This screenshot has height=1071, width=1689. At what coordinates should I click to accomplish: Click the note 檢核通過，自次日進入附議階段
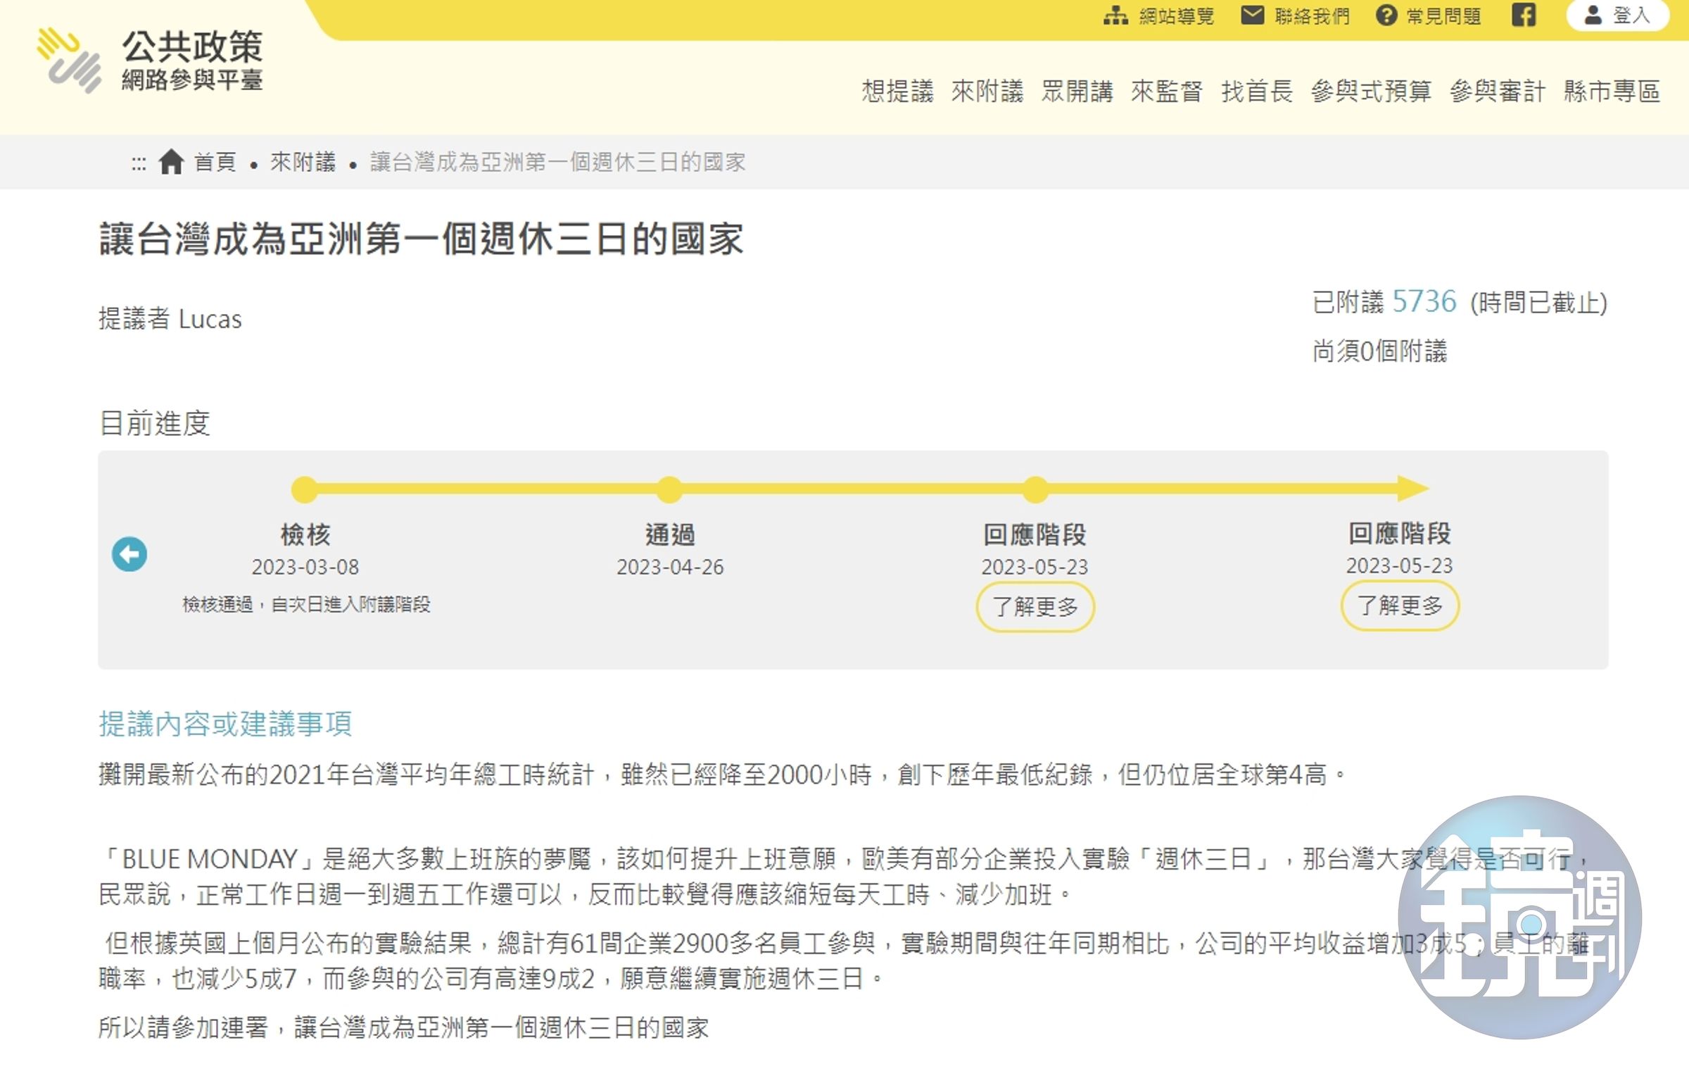pos(306,605)
